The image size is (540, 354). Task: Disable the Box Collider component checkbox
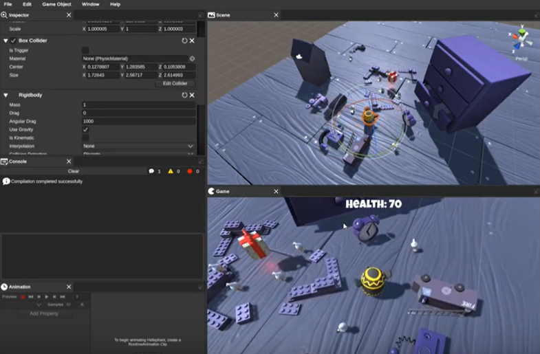coord(13,41)
